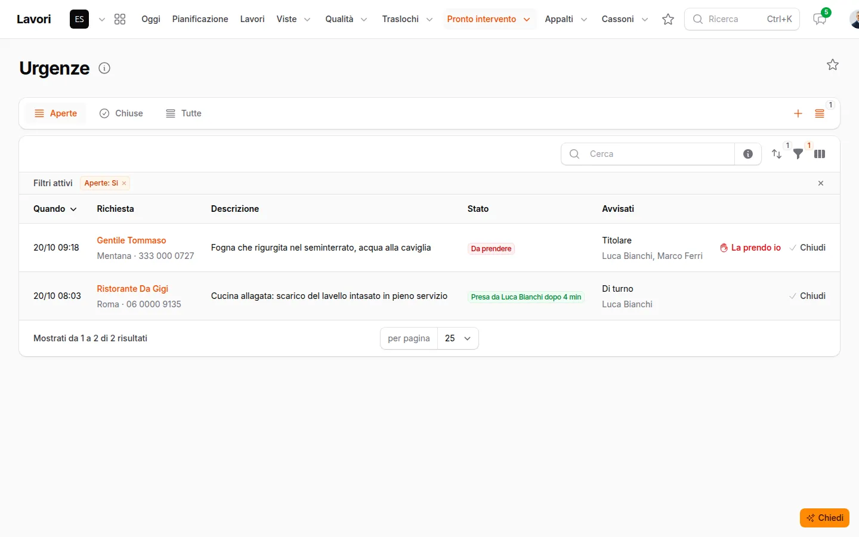Click Chiudi on the Gentile Tommaso row
This screenshot has width=859, height=537.
click(x=807, y=248)
